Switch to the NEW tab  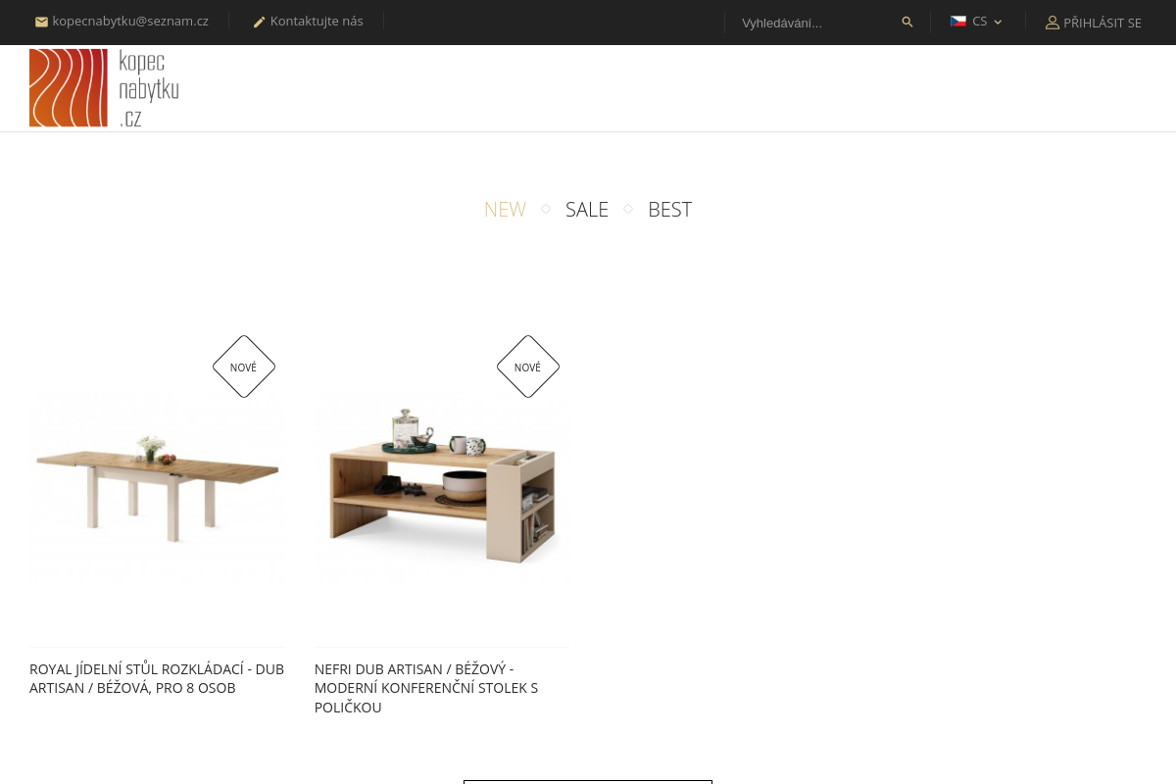click(x=505, y=209)
